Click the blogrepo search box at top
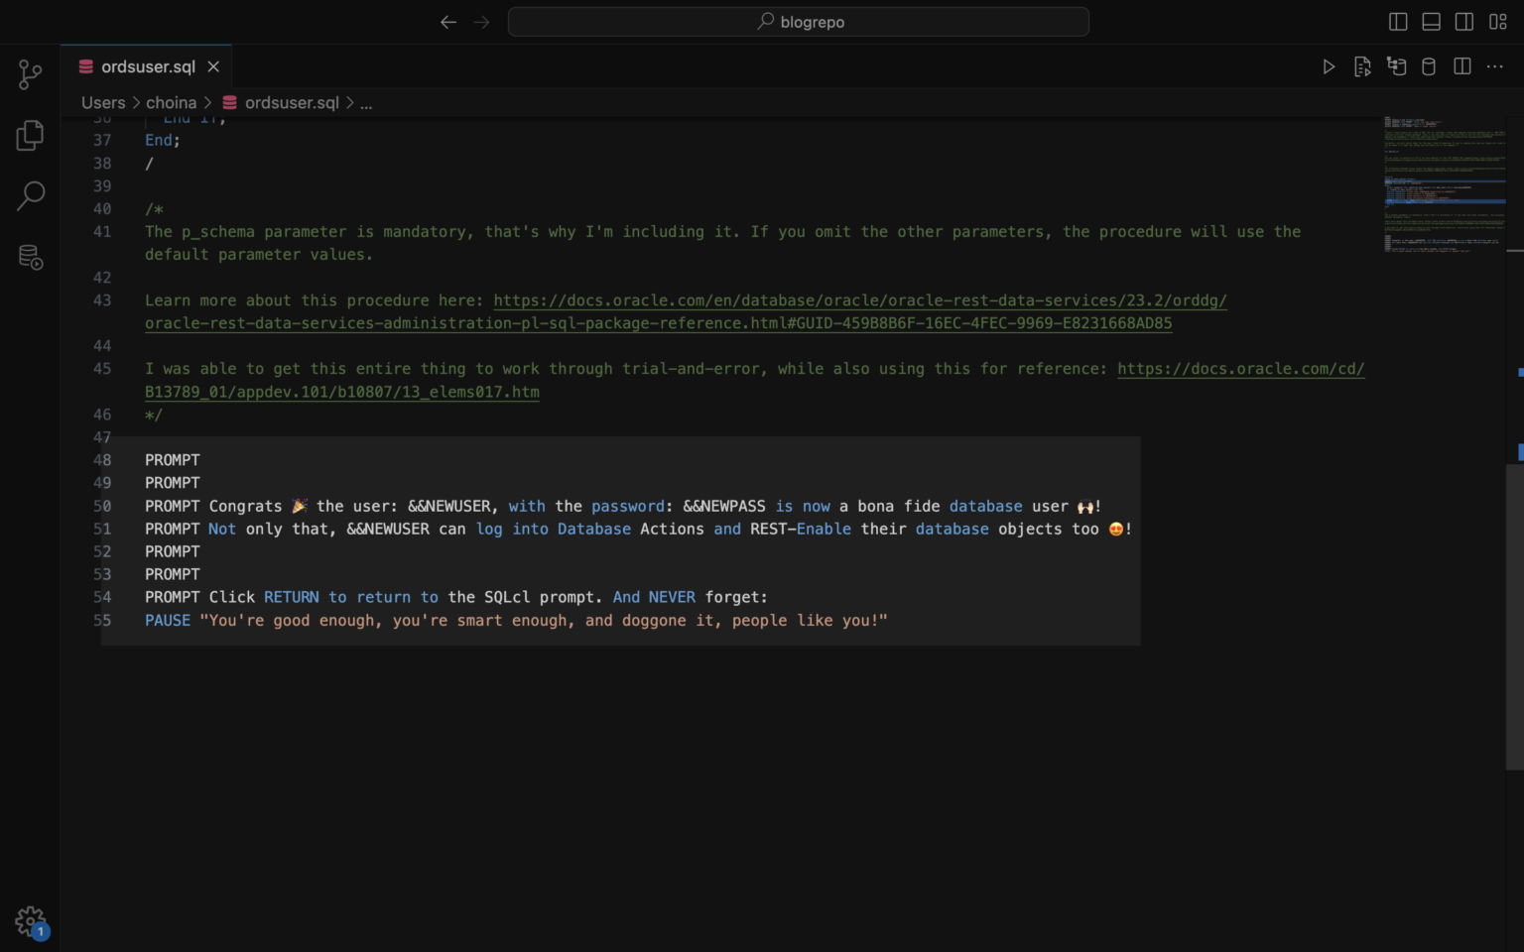1524x952 pixels. (799, 21)
